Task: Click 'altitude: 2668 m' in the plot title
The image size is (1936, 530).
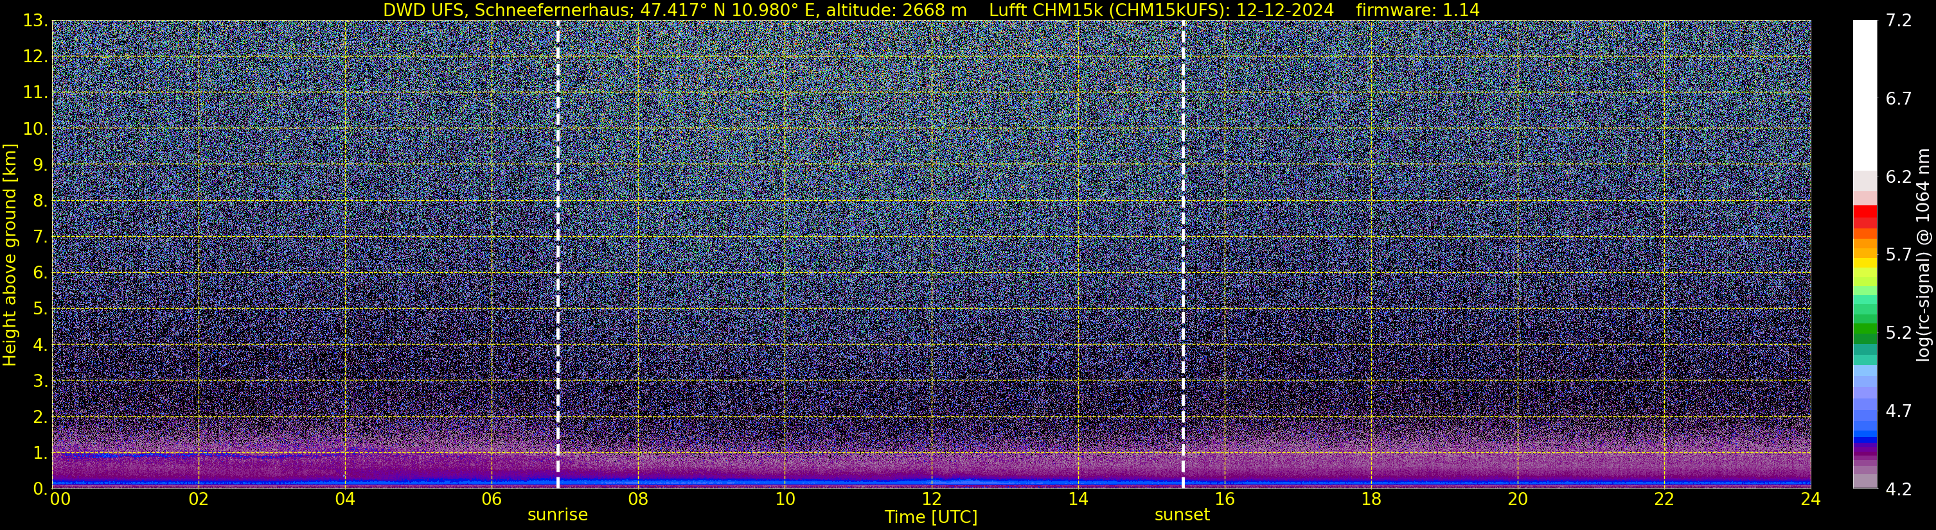Action: point(896,10)
